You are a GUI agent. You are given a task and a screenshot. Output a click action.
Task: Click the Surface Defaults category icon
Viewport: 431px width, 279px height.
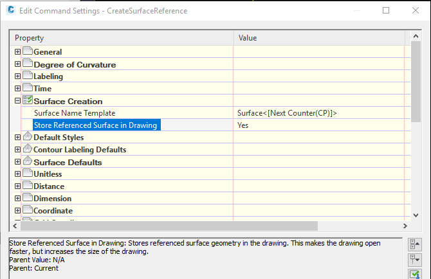28,161
